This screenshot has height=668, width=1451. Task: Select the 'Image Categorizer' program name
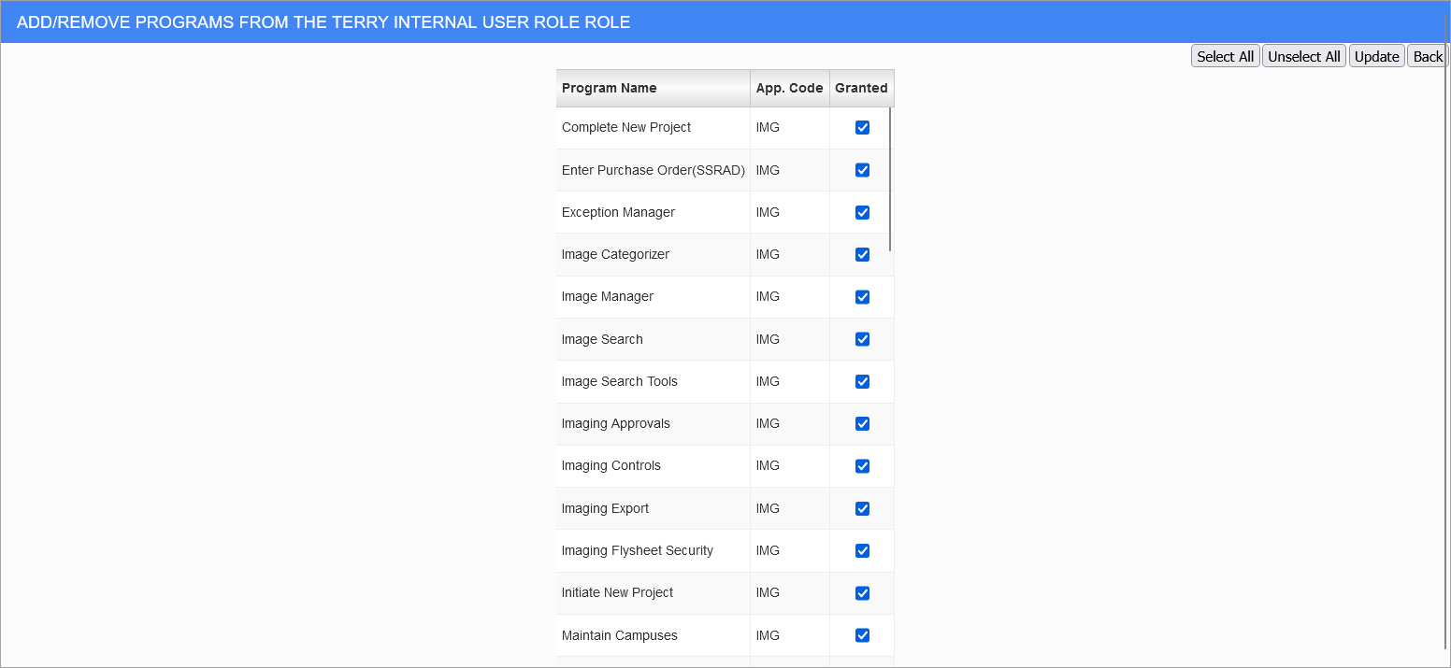point(615,254)
